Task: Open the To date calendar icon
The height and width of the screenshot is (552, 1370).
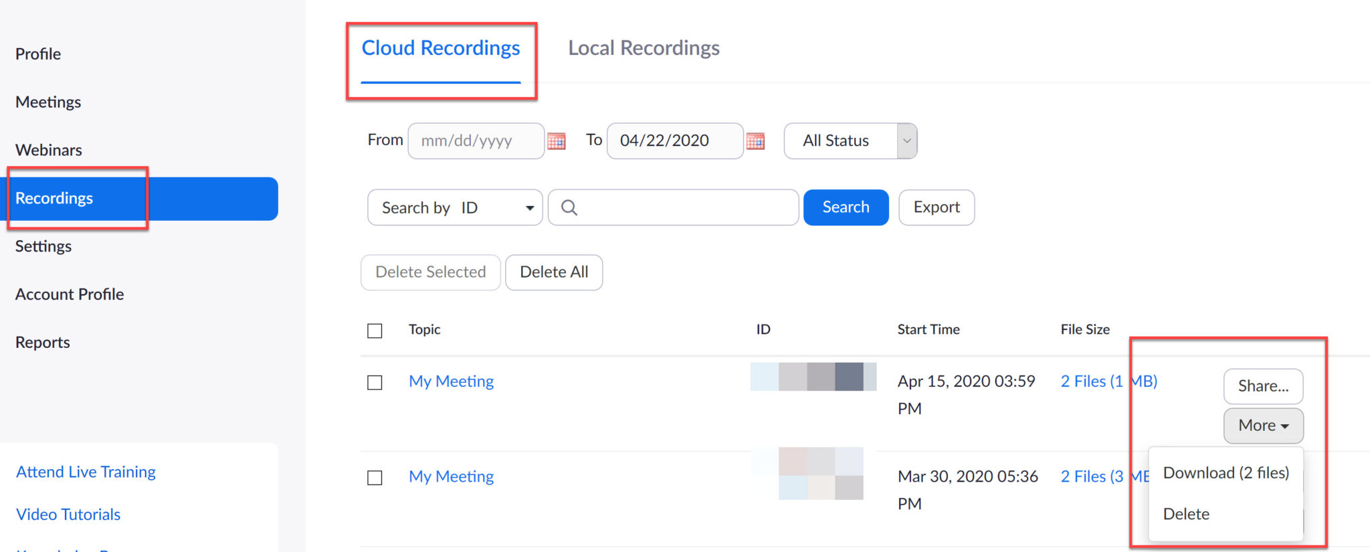Action: [755, 141]
